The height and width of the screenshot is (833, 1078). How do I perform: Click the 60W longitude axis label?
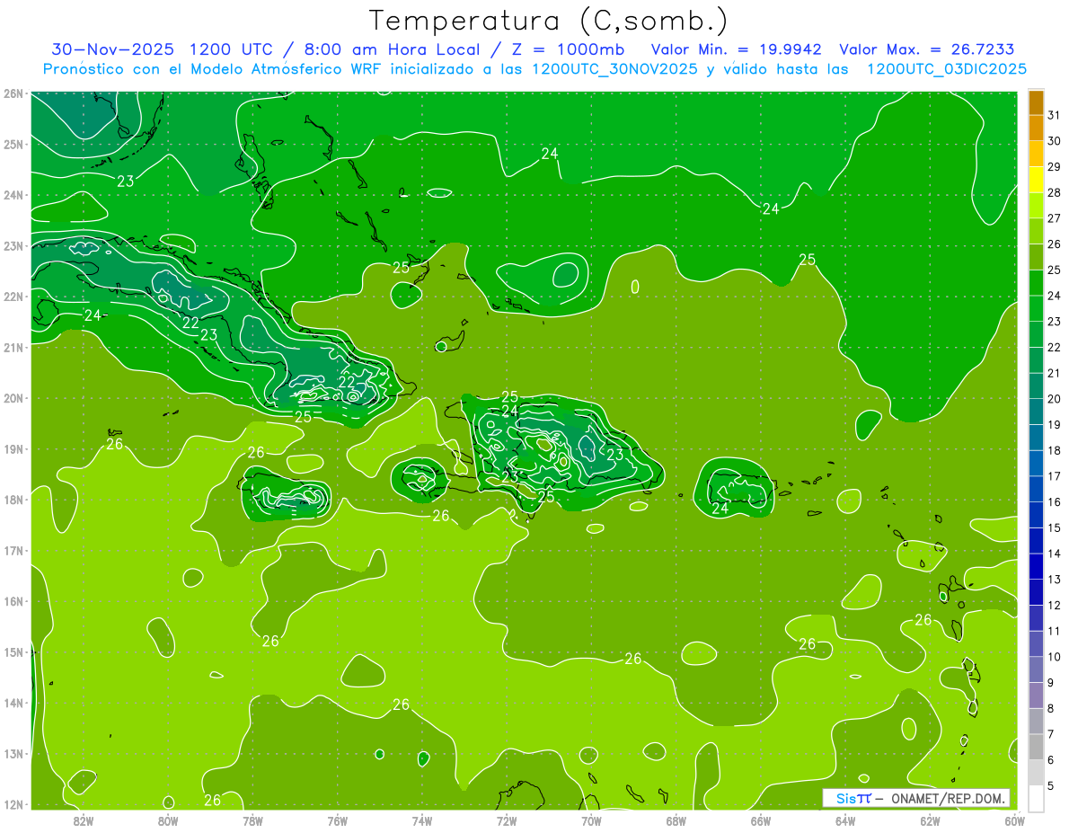click(x=1014, y=820)
